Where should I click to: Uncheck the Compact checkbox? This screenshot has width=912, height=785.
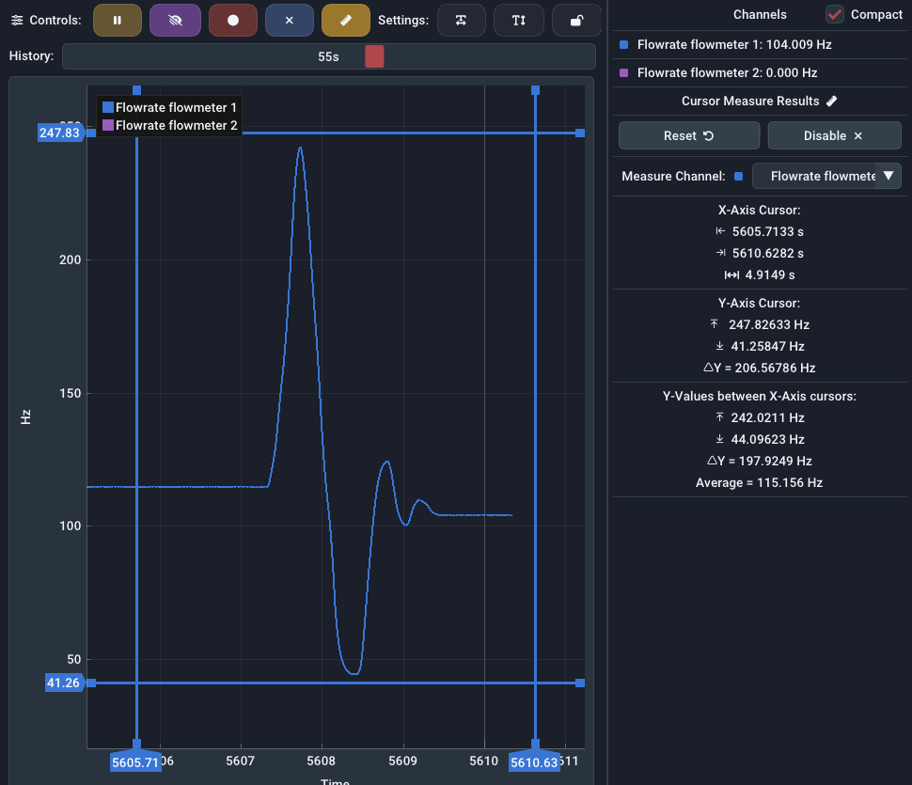(x=834, y=14)
